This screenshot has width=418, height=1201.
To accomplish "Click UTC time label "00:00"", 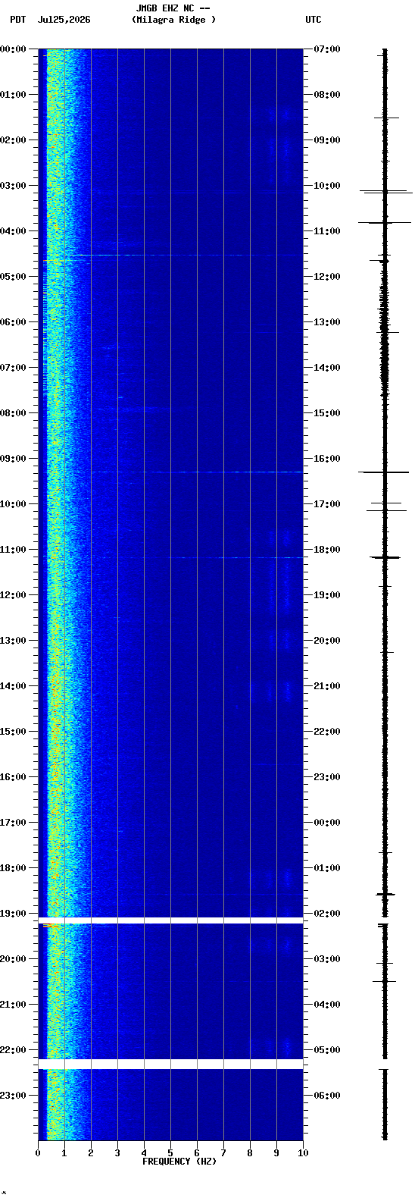I will (327, 823).
